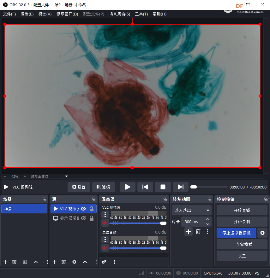Open advanced audio properties gears icon
This screenshot has height=278, width=270.
click(x=104, y=262)
